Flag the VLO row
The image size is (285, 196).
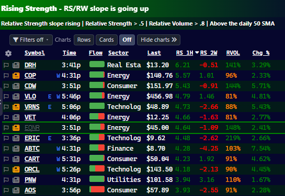coord(6,96)
